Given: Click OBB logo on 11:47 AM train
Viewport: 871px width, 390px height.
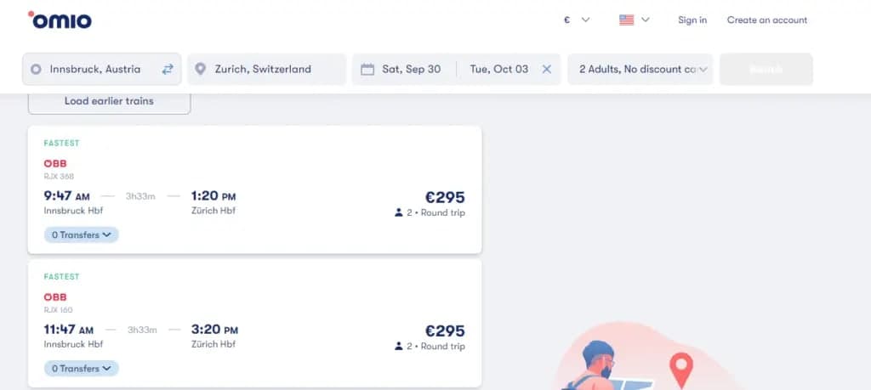Looking at the screenshot, I should [x=55, y=297].
